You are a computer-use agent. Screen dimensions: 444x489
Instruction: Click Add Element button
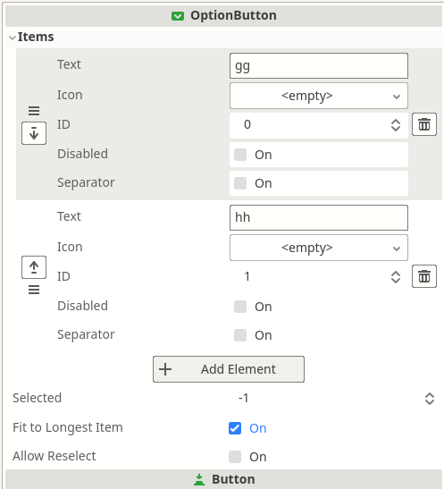click(x=229, y=369)
